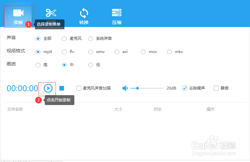Choose avi video format
The image size is (250, 162).
[117, 52]
